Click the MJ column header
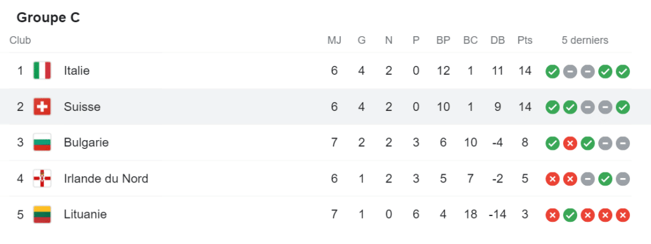The image size is (651, 244). [x=334, y=41]
